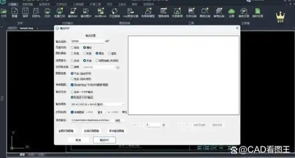Click the Print (打印) icon
Screen dimensions: 295x158
pos(47,11)
